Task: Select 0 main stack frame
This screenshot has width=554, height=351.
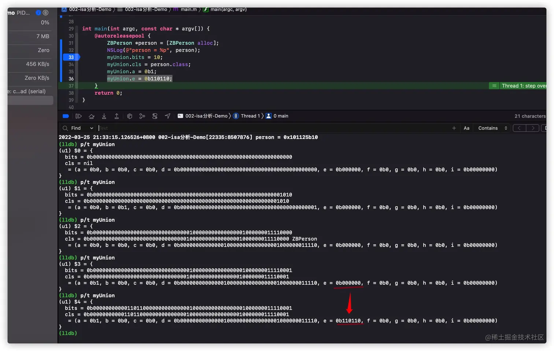Action: point(277,116)
